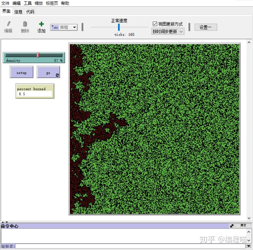Click the 设置… settings button
Screen dimensions: 253x250
point(206,27)
